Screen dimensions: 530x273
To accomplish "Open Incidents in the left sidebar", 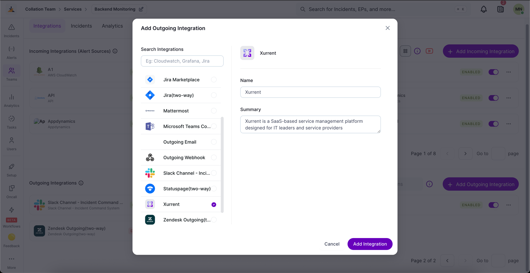I will pos(11,31).
